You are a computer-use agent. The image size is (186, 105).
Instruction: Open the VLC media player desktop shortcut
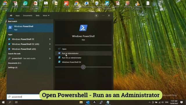138,5
